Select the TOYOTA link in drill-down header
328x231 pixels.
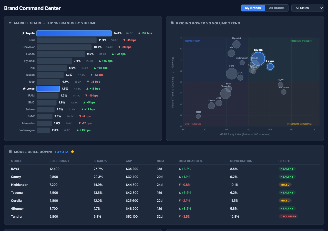[x=61, y=152]
